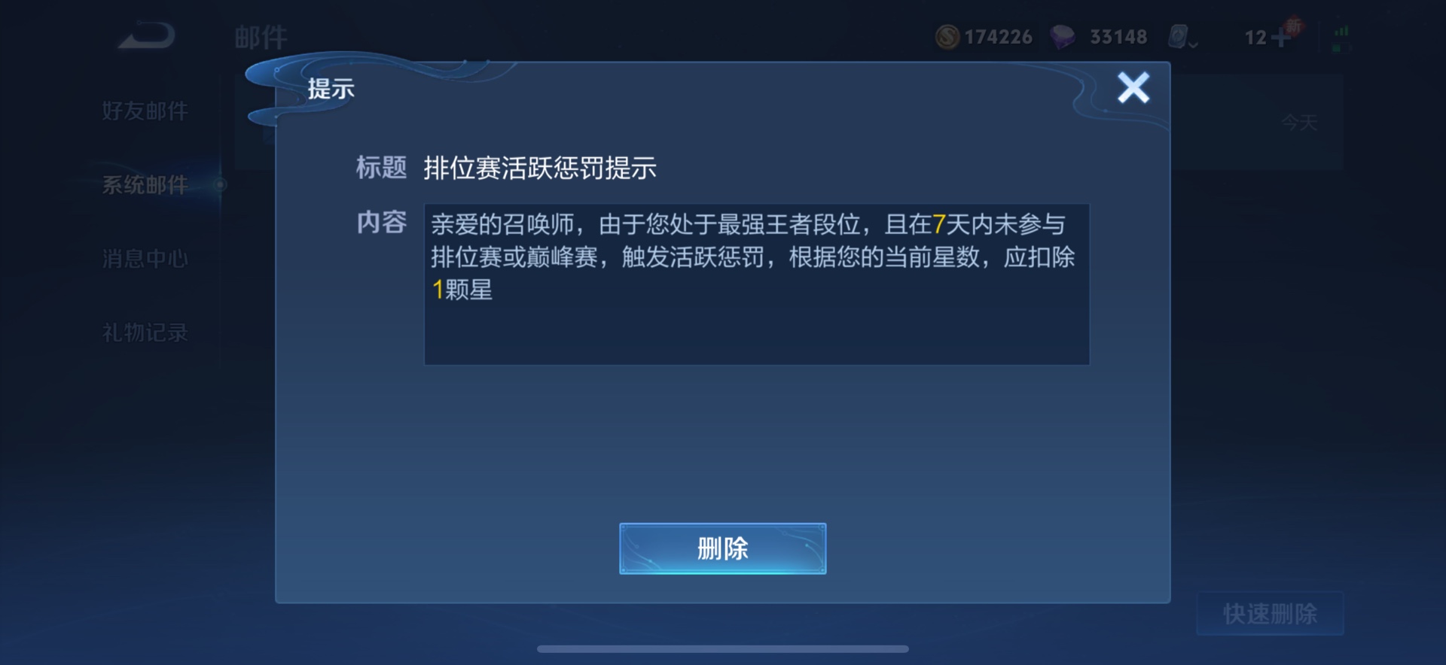Click the mail content text box
The height and width of the screenshot is (665, 1446).
point(756,284)
